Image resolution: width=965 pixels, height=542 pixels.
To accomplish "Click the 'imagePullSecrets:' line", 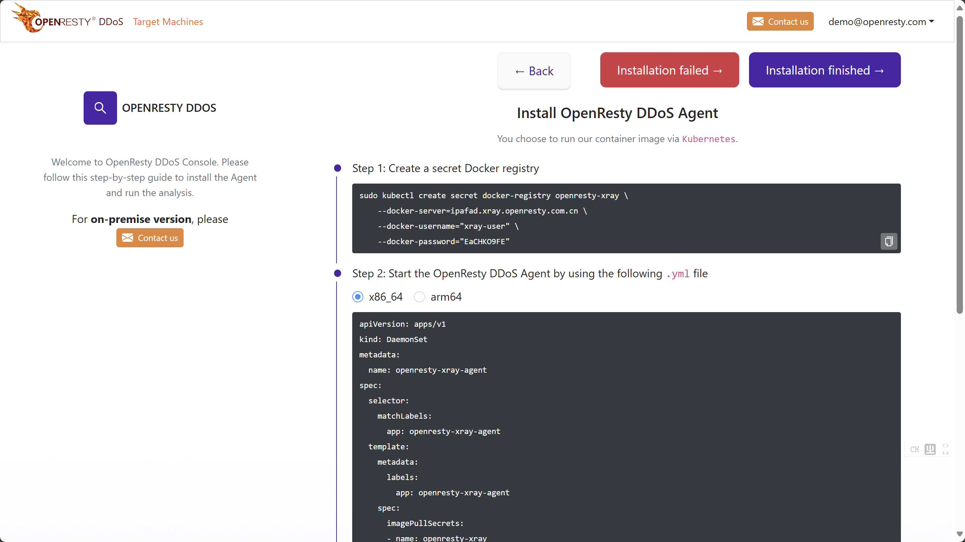I will coord(425,523).
